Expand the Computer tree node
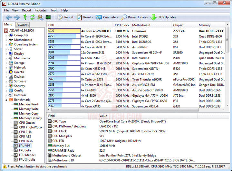The height and width of the screenshot is (171, 232). (6, 35)
